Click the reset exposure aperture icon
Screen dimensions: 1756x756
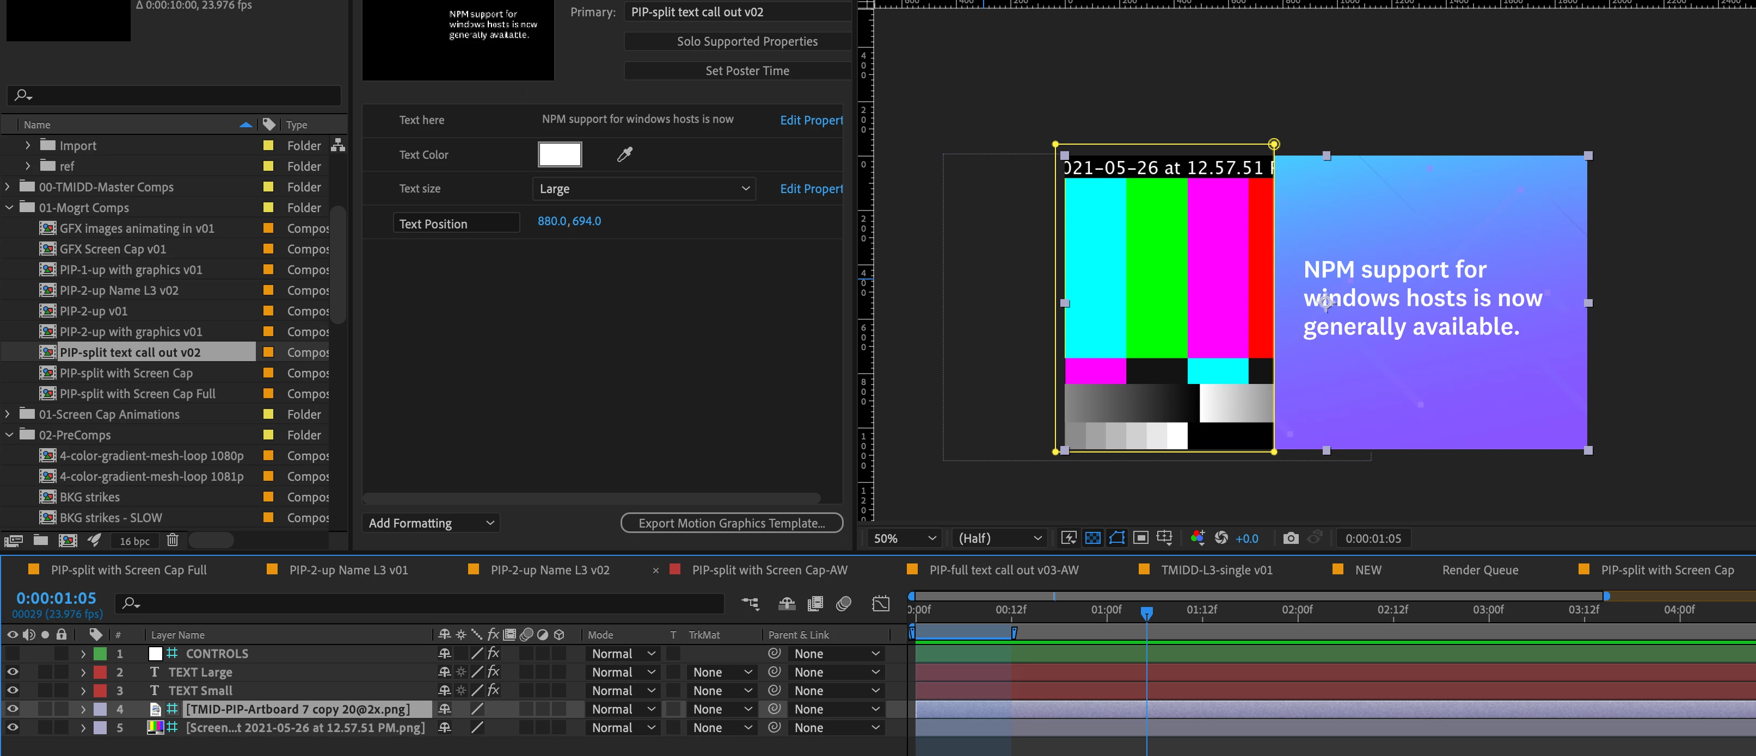point(1221,538)
